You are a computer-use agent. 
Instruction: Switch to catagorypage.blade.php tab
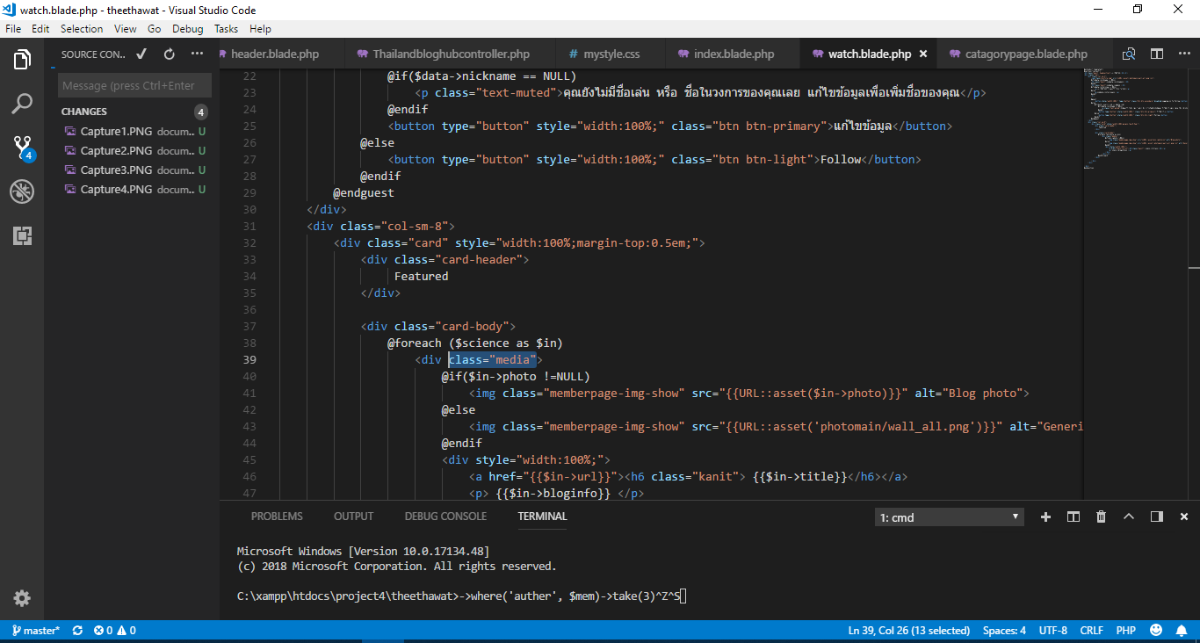[1025, 54]
